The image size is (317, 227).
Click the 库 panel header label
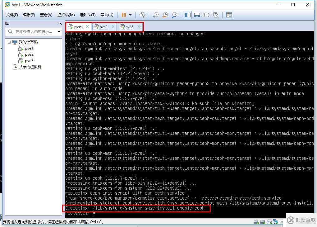pyautogui.click(x=7, y=24)
